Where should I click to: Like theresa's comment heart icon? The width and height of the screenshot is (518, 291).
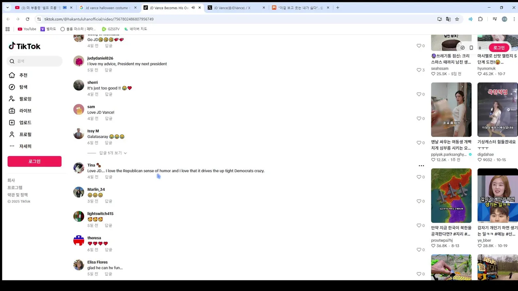tap(419, 250)
